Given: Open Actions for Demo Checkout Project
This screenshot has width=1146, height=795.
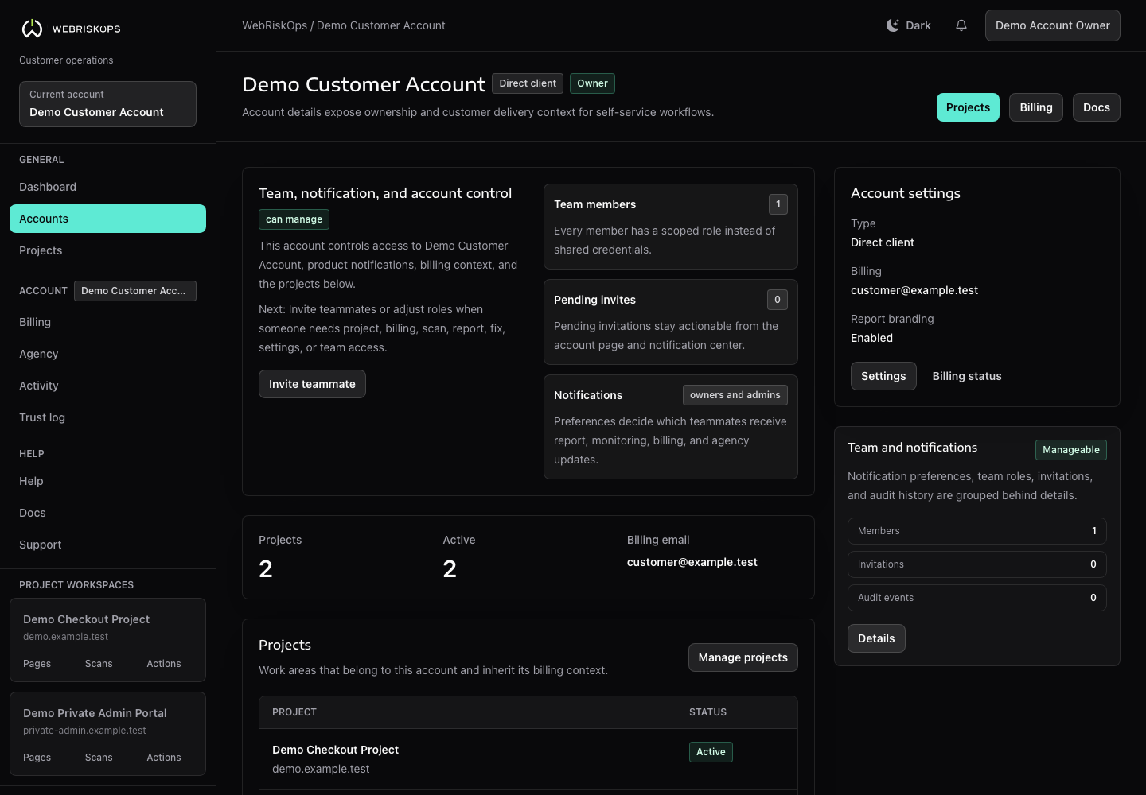Looking at the screenshot, I should (164, 664).
